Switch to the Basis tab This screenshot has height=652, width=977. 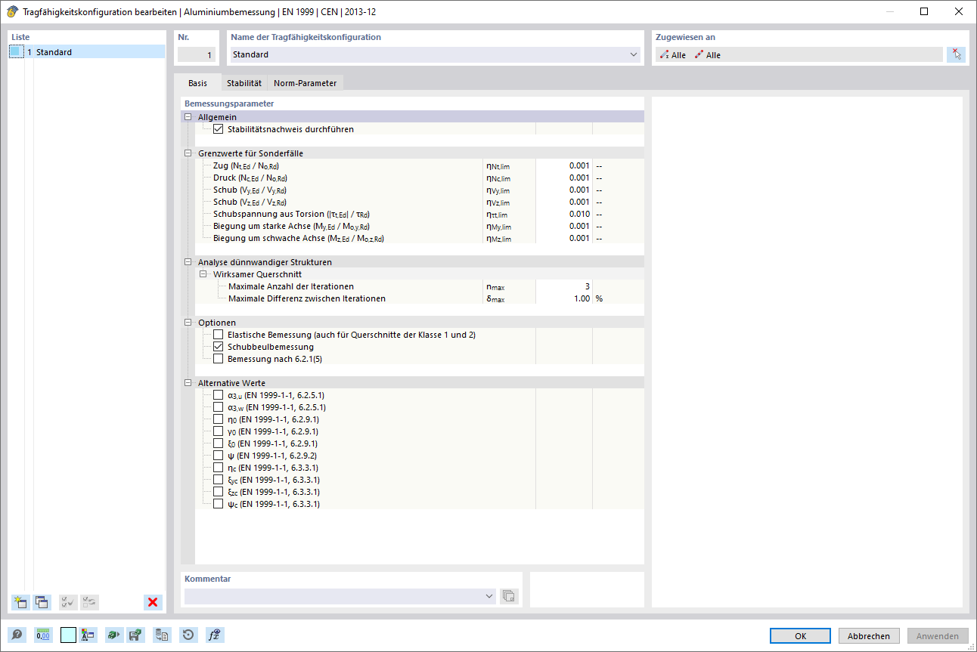[197, 83]
